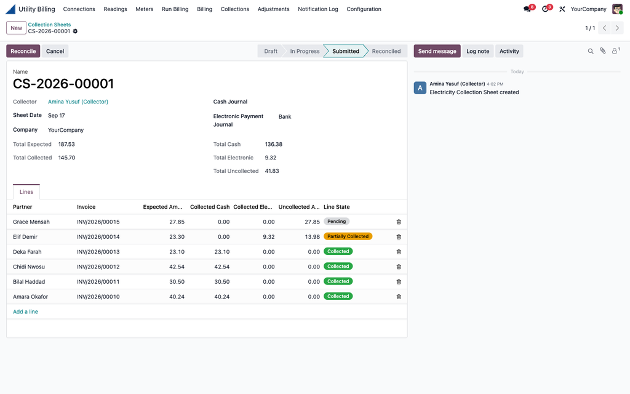Delete the Grace Mensah line

coord(399,222)
